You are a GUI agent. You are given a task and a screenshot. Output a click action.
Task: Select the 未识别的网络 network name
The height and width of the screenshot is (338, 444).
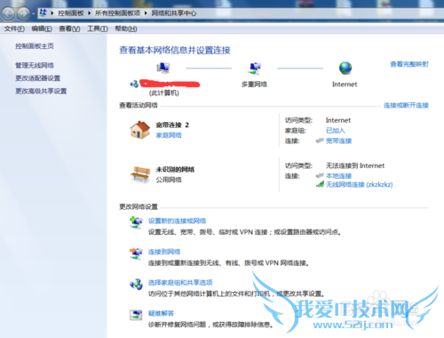175,170
